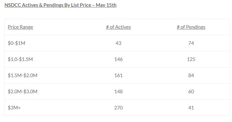
Task: Click the 43 actives value
Action: click(x=118, y=43)
